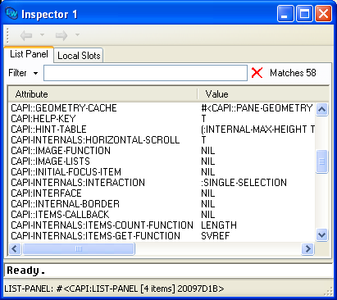Image resolution: width=337 pixels, height=300 pixels.
Task: Click the horizontal scrollbar left arrow
Action: pyautogui.click(x=15, y=248)
